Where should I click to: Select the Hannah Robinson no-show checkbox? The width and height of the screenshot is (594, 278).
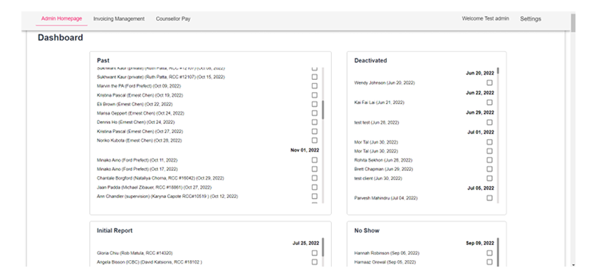pos(489,253)
